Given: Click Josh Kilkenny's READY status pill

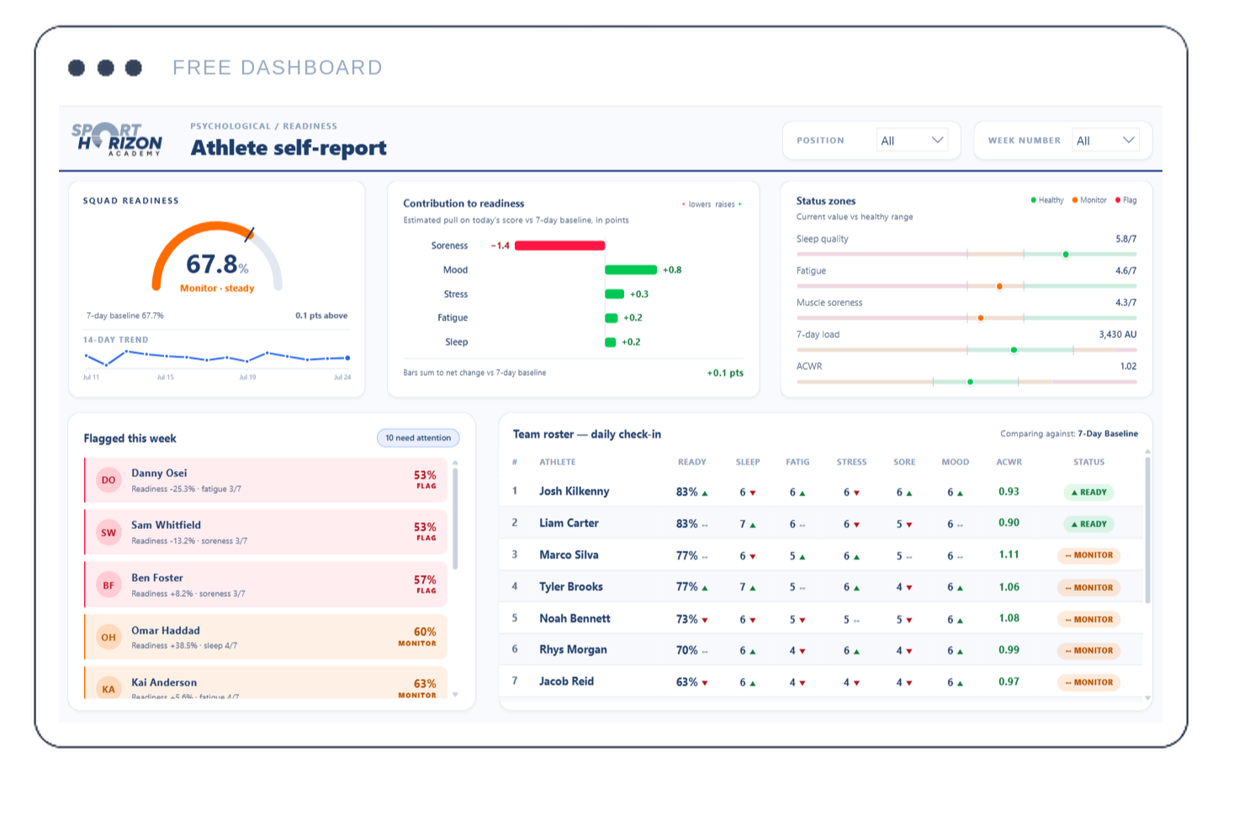Looking at the screenshot, I should (x=1089, y=492).
